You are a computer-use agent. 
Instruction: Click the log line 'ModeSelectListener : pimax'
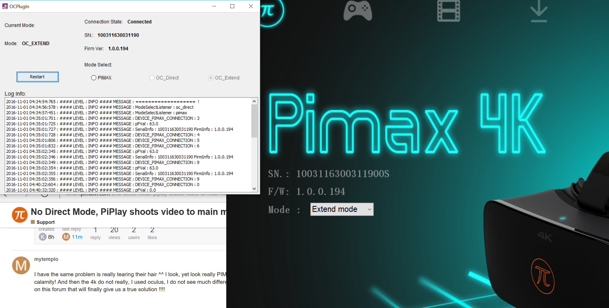[97, 113]
